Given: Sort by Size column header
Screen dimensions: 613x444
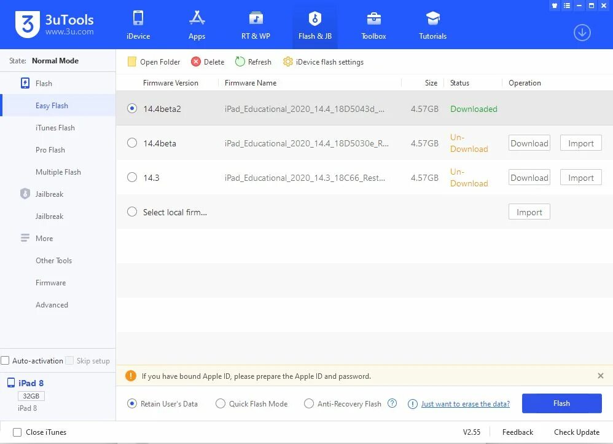Looking at the screenshot, I should pos(431,83).
